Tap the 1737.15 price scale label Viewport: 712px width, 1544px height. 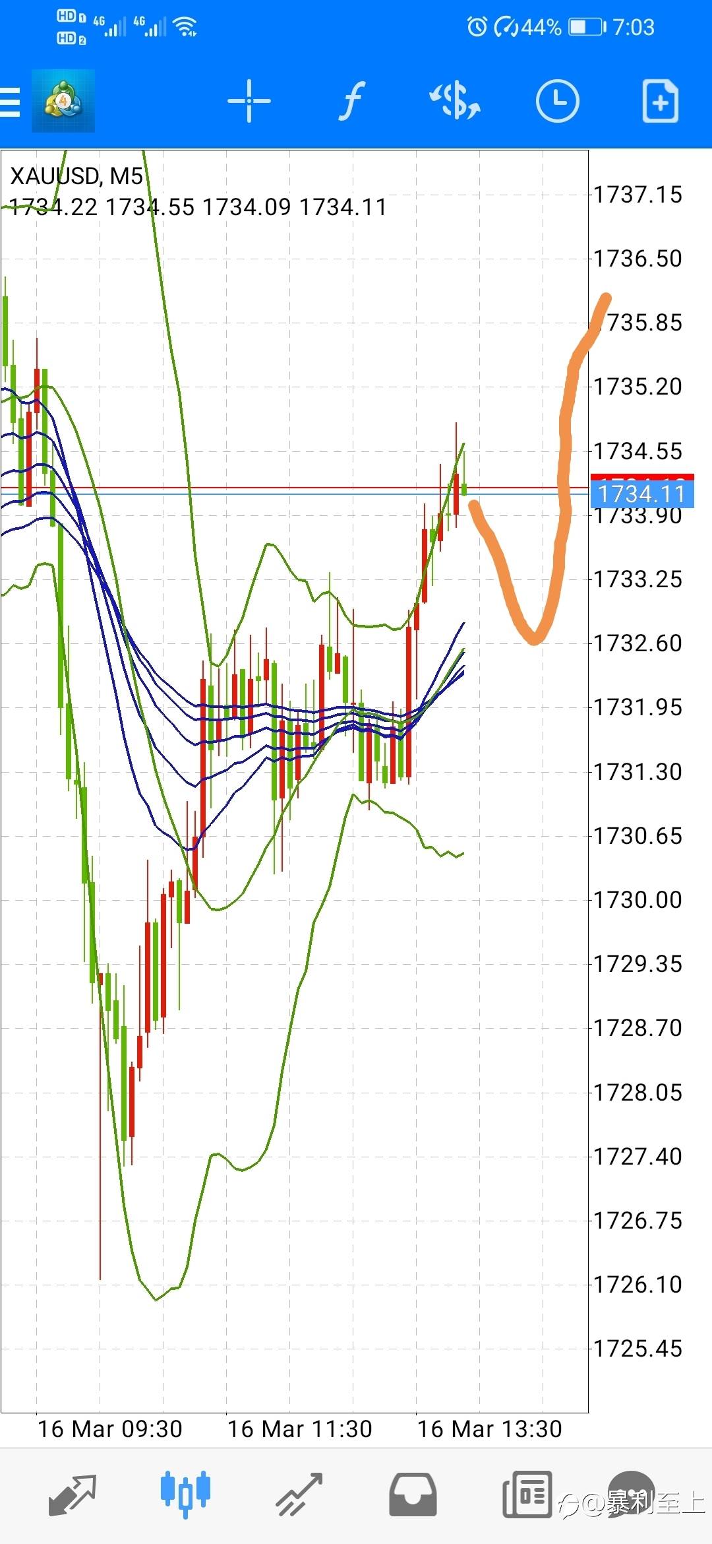638,195
